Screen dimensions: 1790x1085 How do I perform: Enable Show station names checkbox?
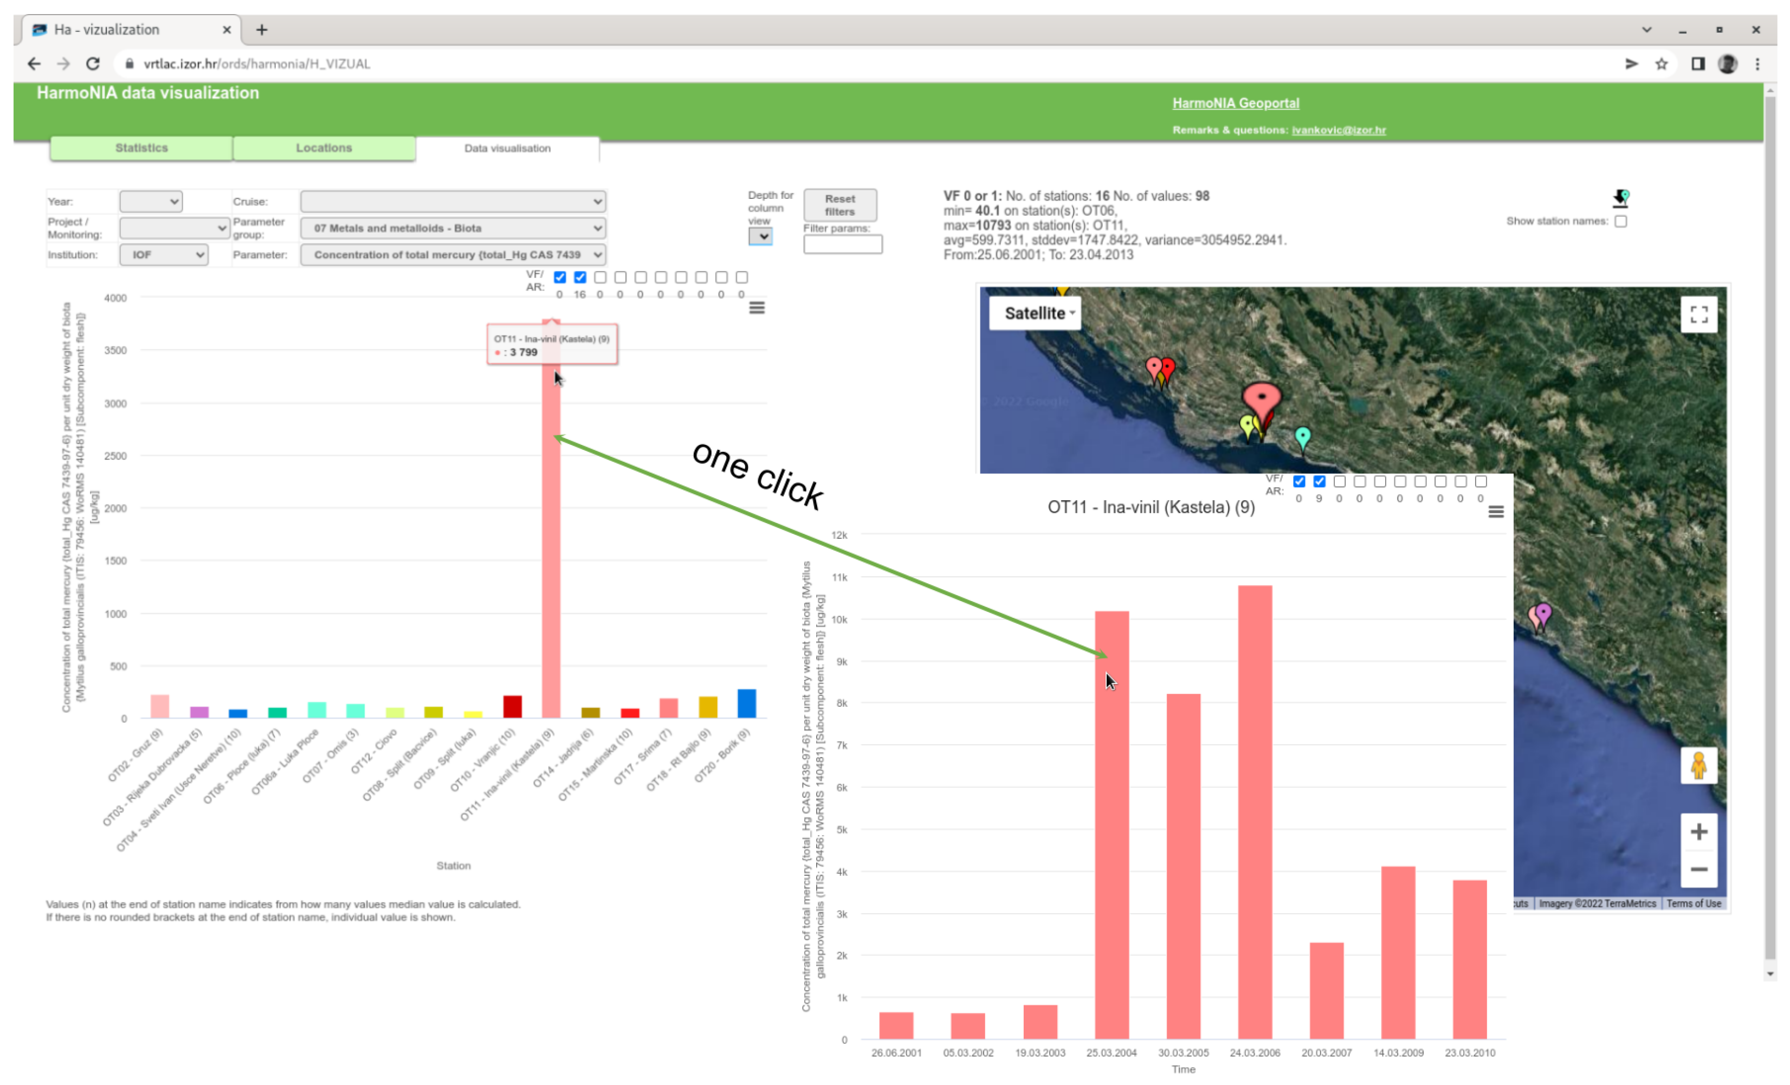[1620, 221]
